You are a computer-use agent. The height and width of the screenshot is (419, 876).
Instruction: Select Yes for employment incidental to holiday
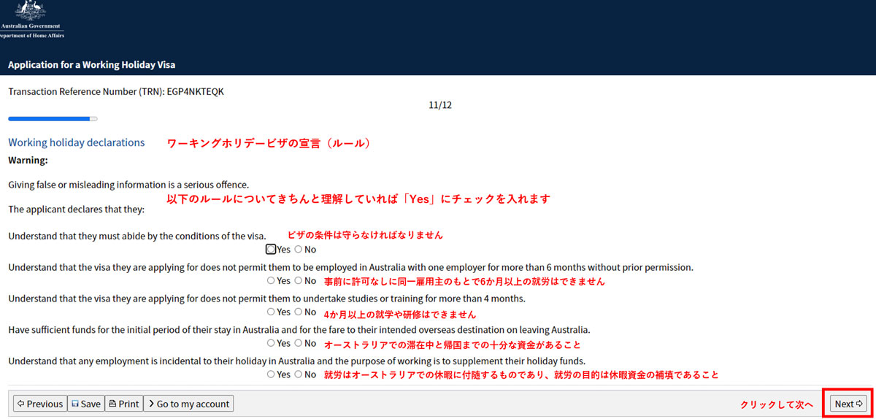coord(272,374)
